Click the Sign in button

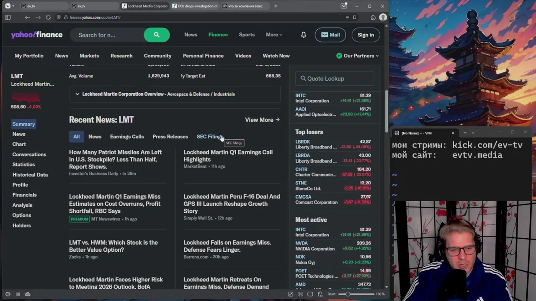pyautogui.click(x=366, y=35)
